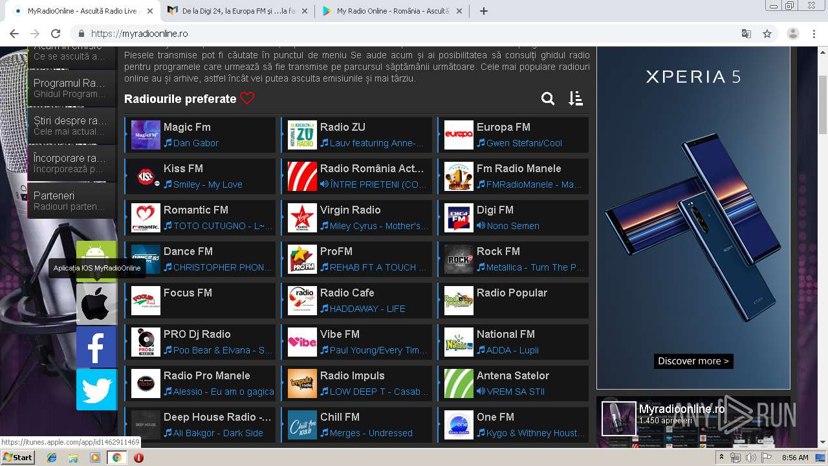The image size is (828, 466).
Task: Open Parteneri menu item
Action: 72,201
